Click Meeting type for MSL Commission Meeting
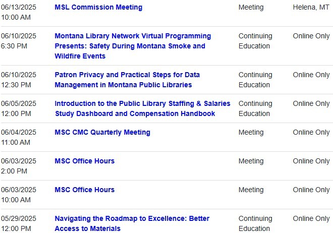The image size is (333, 233). (x=251, y=8)
